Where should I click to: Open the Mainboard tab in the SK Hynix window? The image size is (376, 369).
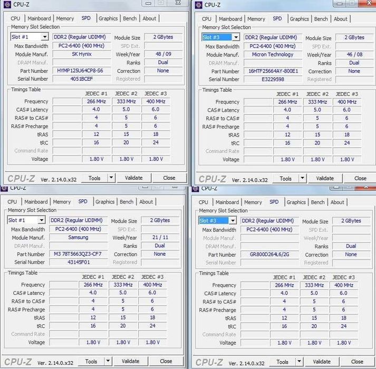39,18
